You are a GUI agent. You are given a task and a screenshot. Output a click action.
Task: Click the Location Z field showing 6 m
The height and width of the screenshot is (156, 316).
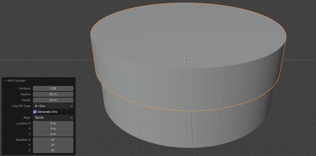[53, 134]
